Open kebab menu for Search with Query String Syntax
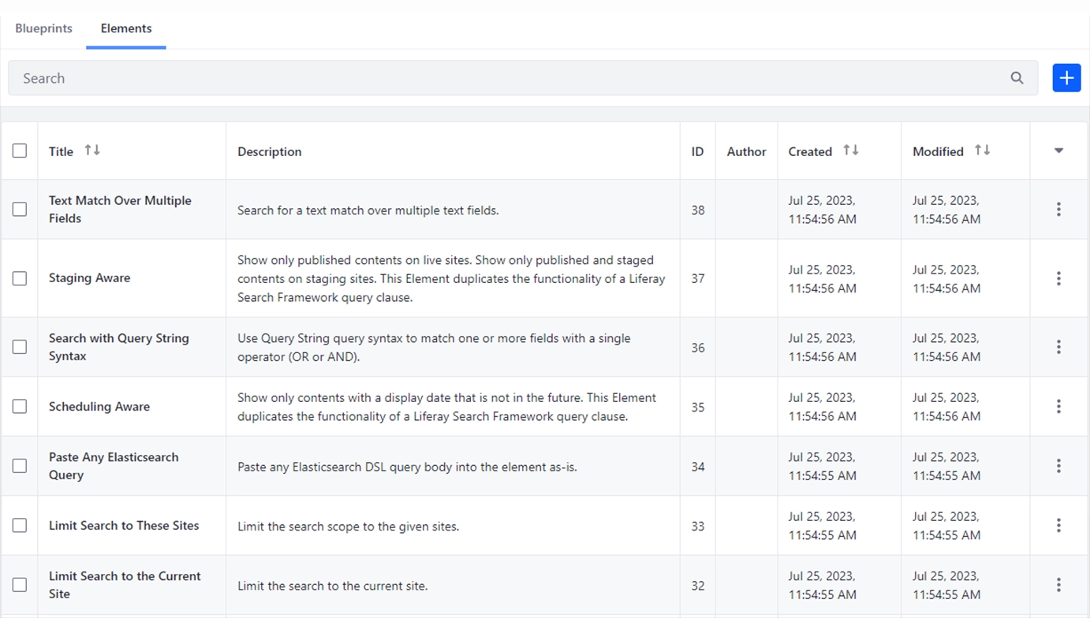Screen dimensions: 1090x618 click(x=1058, y=347)
